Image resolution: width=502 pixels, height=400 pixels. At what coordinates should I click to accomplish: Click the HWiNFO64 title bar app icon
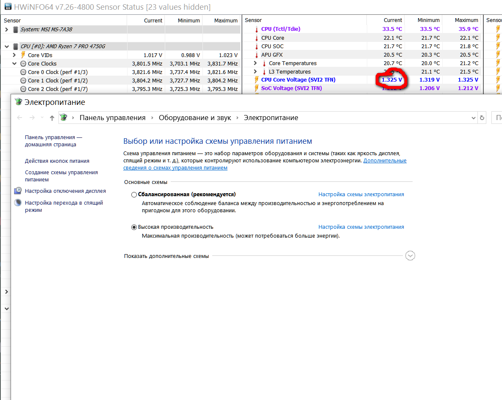[x=8, y=6]
